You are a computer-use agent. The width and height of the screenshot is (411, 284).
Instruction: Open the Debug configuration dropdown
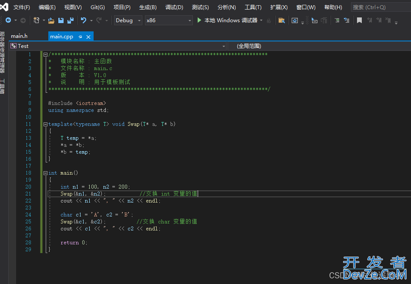coord(128,20)
